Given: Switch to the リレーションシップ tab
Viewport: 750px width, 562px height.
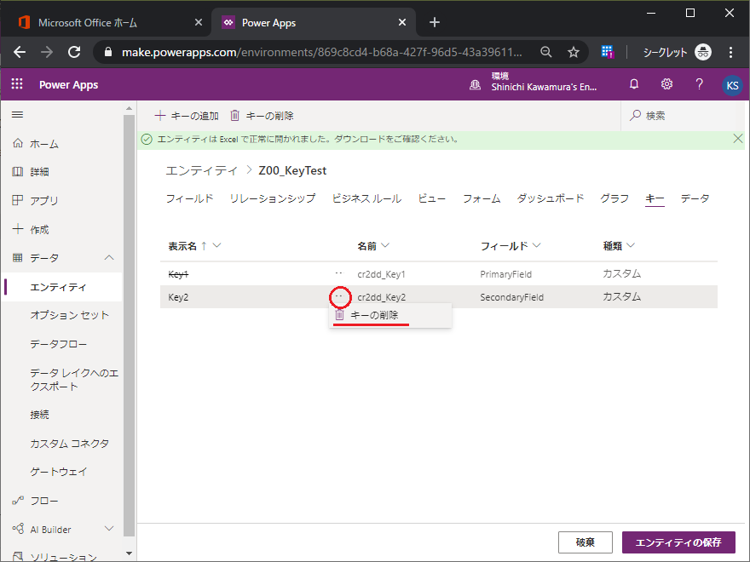Looking at the screenshot, I should (273, 198).
